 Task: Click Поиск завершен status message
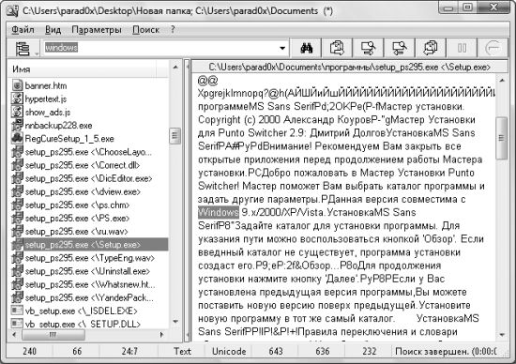point(446,352)
